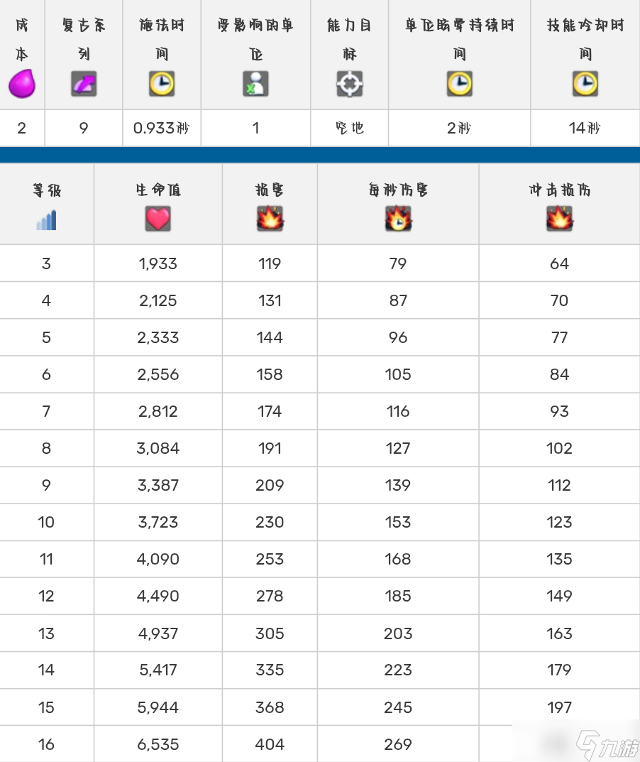Click the purple elixir drop cost icon
Viewport: 640px width, 762px height.
point(21,85)
